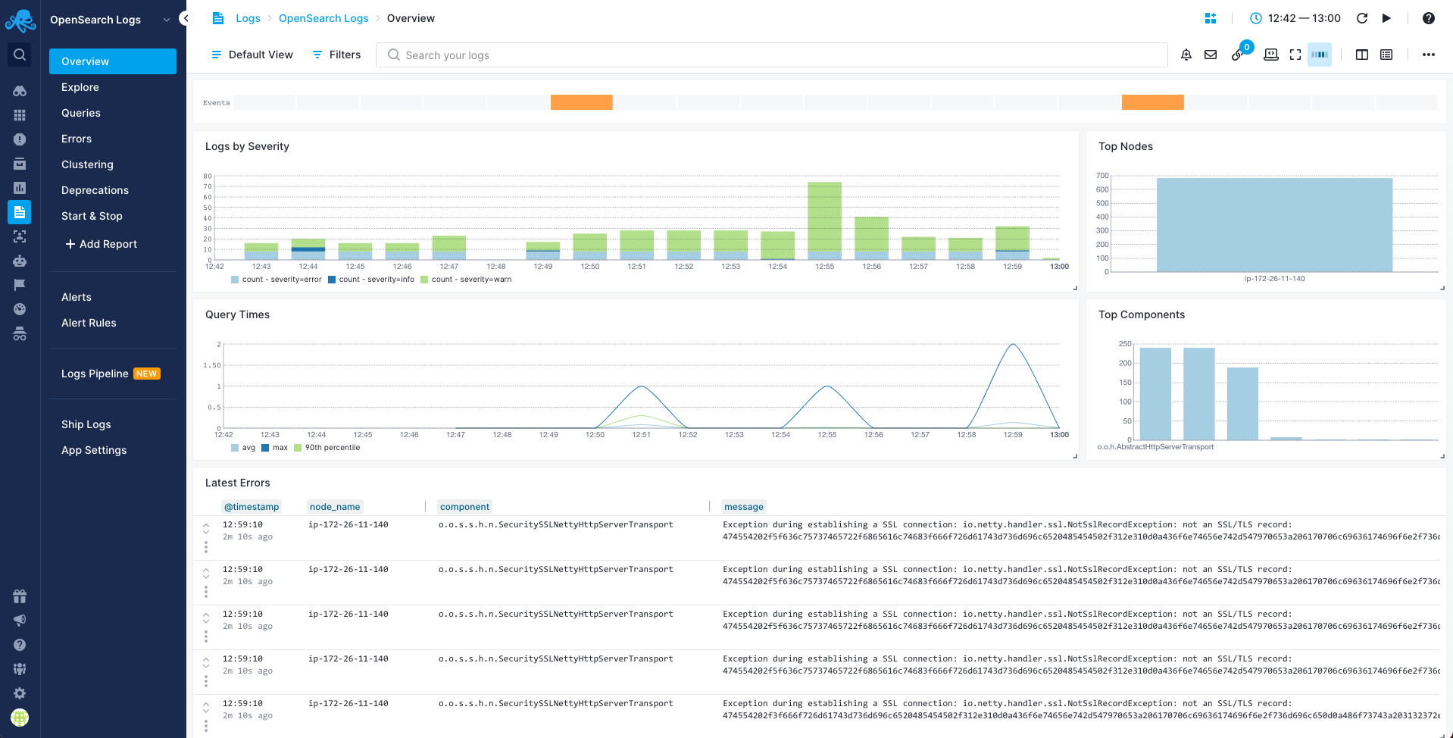The height and width of the screenshot is (738, 1453).
Task: Click the Sematext octopus logo
Action: tap(20, 20)
